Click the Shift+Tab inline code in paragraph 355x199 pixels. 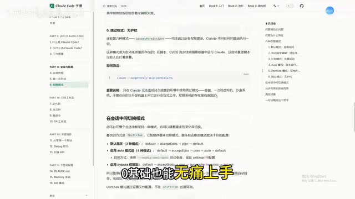point(135,135)
